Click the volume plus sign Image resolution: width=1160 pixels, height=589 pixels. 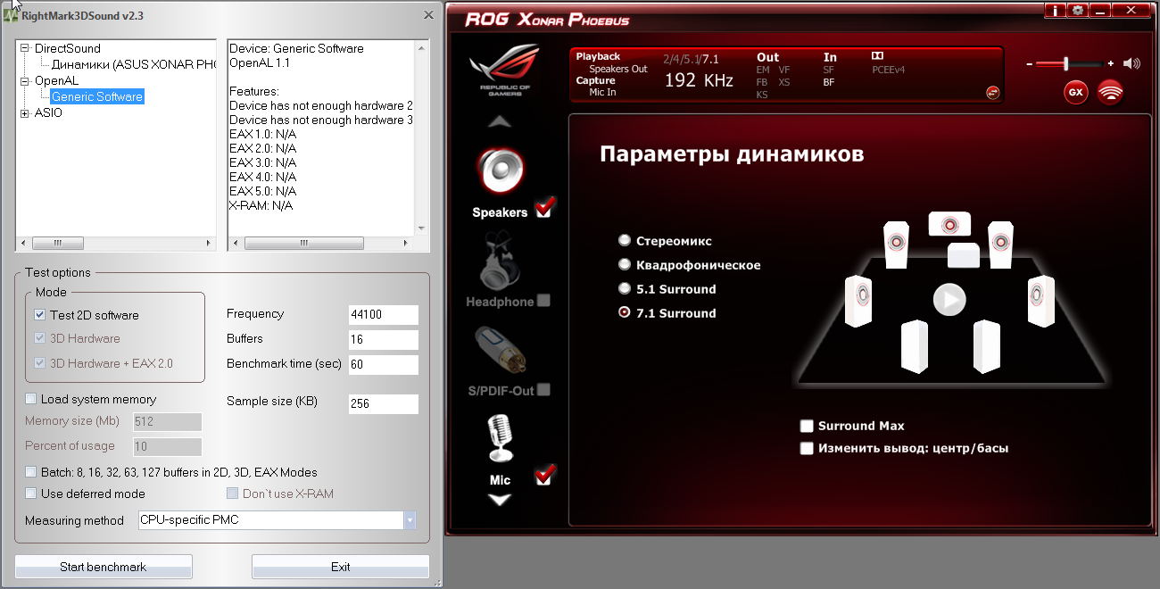click(x=1111, y=63)
